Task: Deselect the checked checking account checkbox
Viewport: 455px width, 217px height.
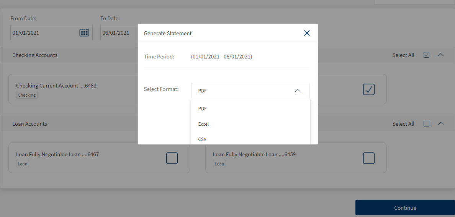Action: [x=368, y=89]
